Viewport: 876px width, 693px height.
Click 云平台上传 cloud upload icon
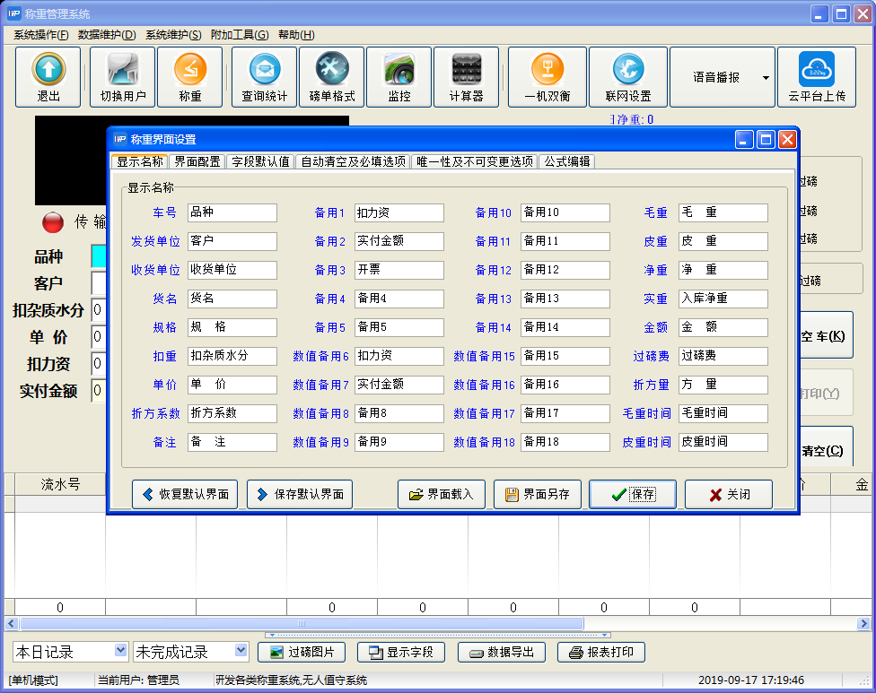pyautogui.click(x=817, y=77)
